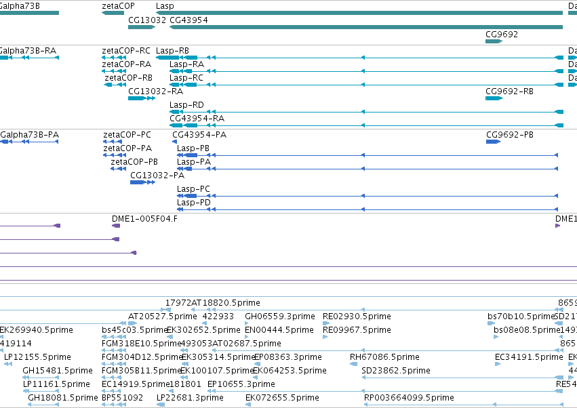Select the CG13032 gene label
The image size is (577, 408).
coord(147,20)
